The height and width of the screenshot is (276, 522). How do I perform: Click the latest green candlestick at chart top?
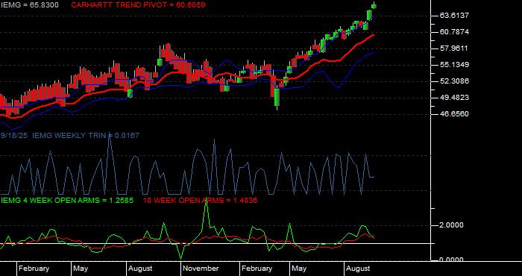coord(374,6)
